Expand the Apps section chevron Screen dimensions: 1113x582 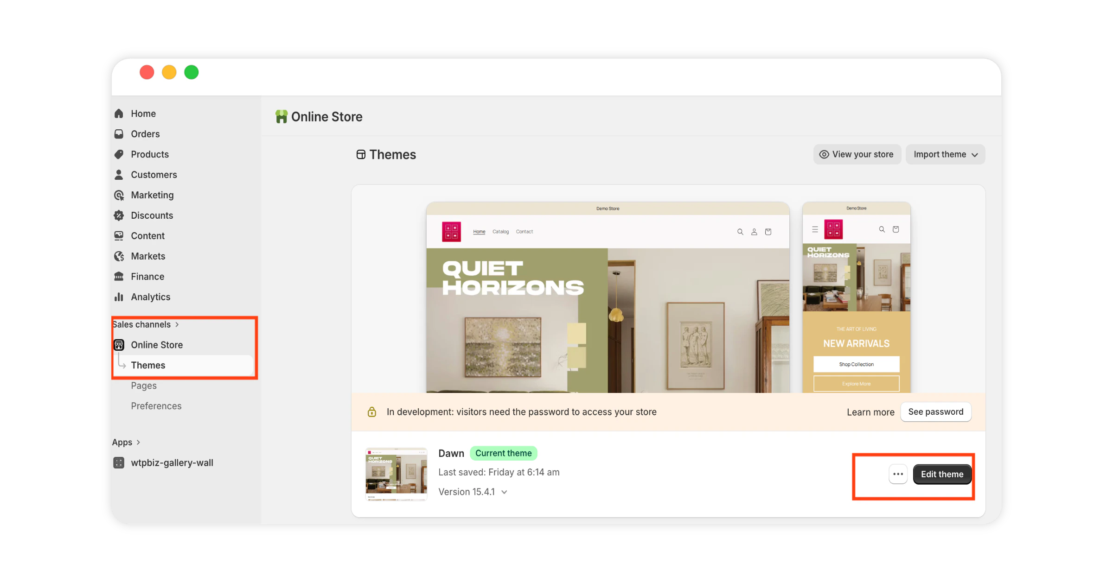[x=138, y=443]
